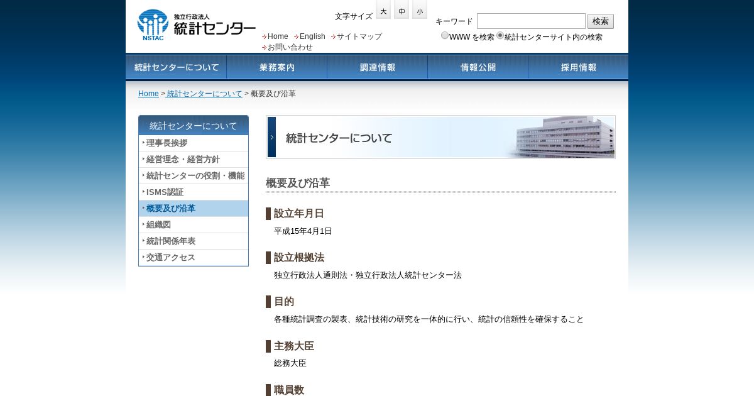
Task: Open the 調達情報 navigation tab
Action: (x=377, y=67)
